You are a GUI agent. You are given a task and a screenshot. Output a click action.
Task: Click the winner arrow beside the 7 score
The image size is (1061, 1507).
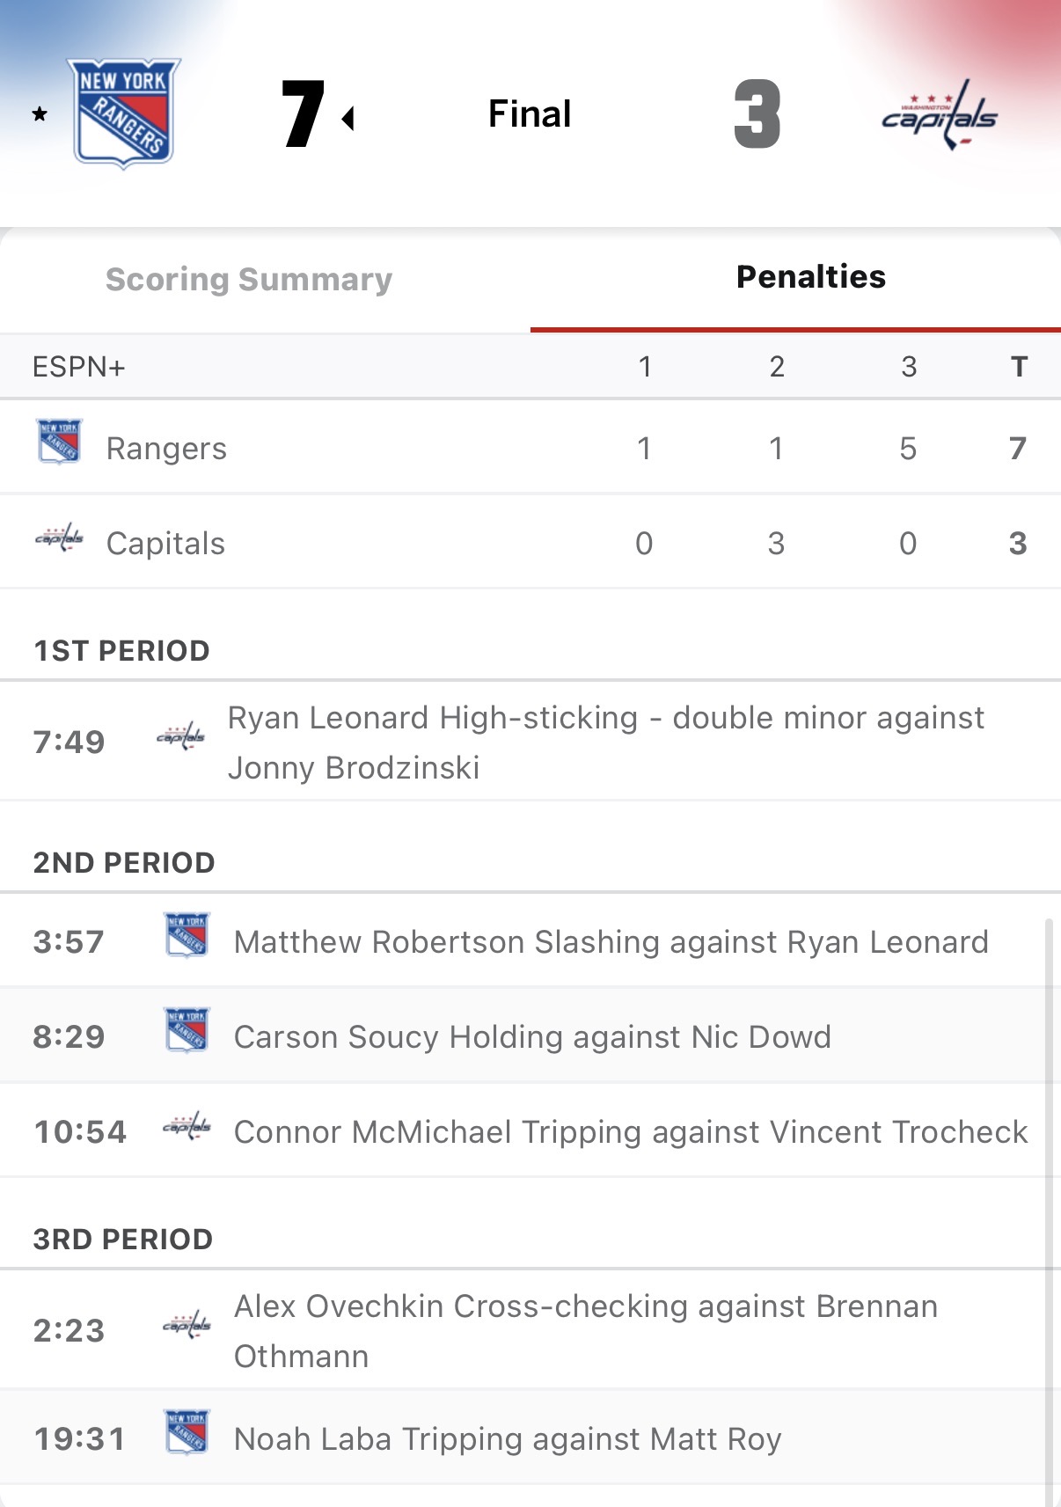348,118
